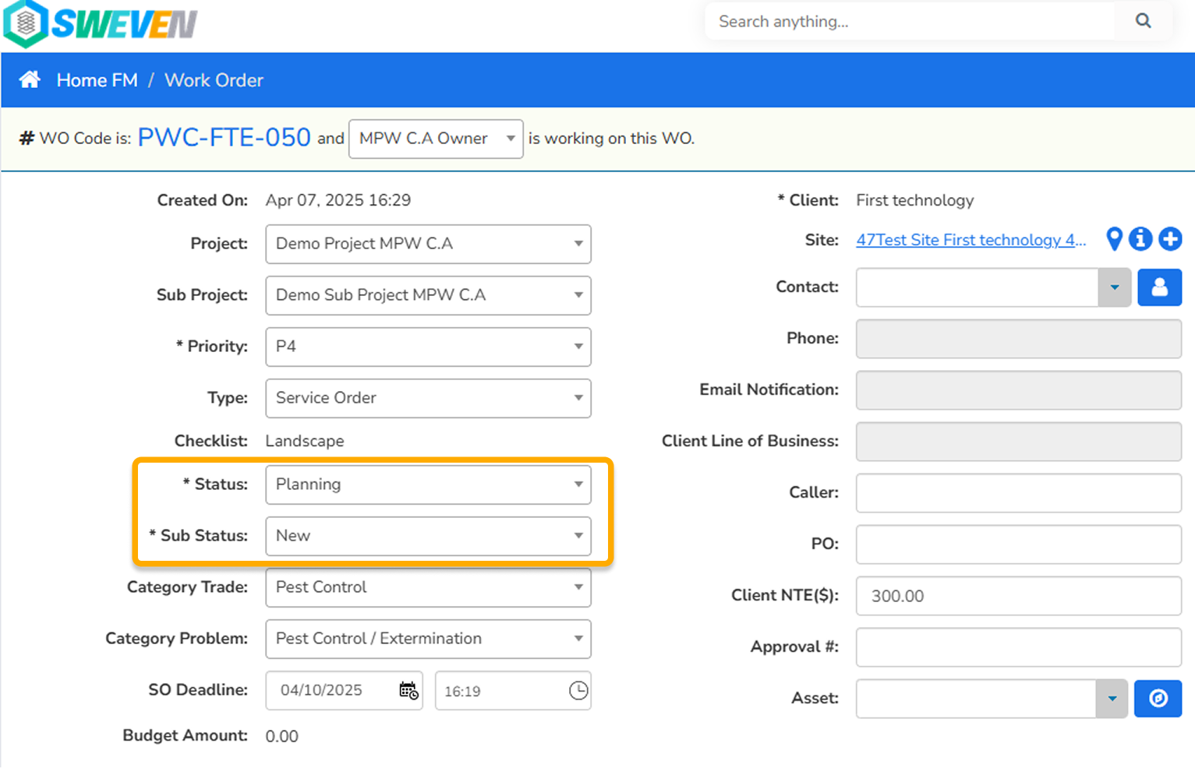Viewport: 1195px width, 768px height.
Task: Click the Approval # input field
Action: pos(1018,647)
